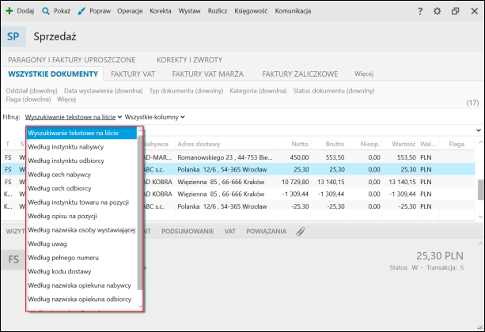485x332 pixels.
Task: Open the Księgowość menu
Action: (251, 11)
